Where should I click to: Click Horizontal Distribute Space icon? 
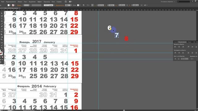pos(179,59)
